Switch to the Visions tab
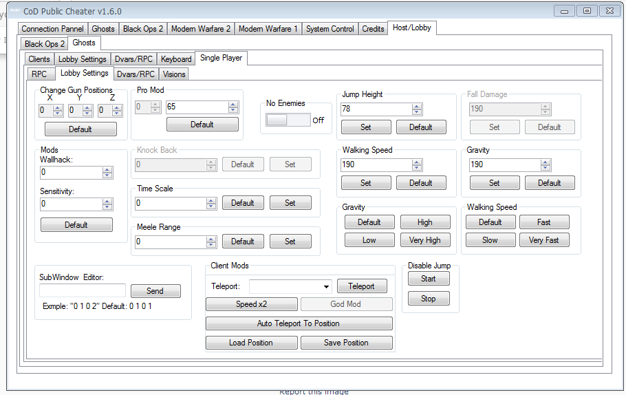The height and width of the screenshot is (395, 626). [174, 74]
